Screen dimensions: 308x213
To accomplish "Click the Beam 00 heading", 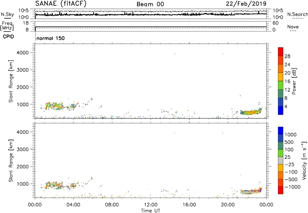I will (x=150, y=4).
